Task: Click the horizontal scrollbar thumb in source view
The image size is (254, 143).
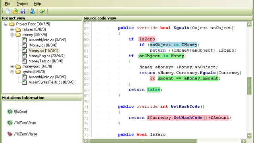Action: [x=142, y=141]
